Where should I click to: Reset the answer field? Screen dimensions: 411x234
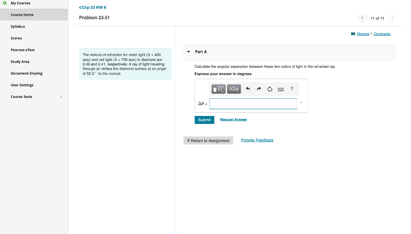coord(270,89)
